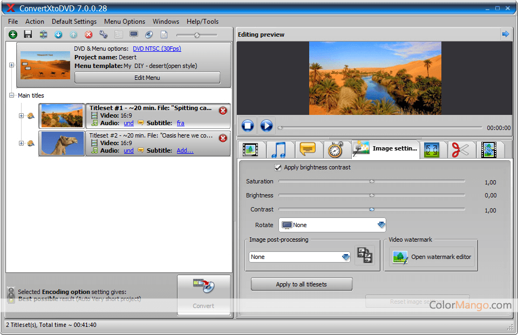Collapse the Main titles tree node

(x=11, y=95)
